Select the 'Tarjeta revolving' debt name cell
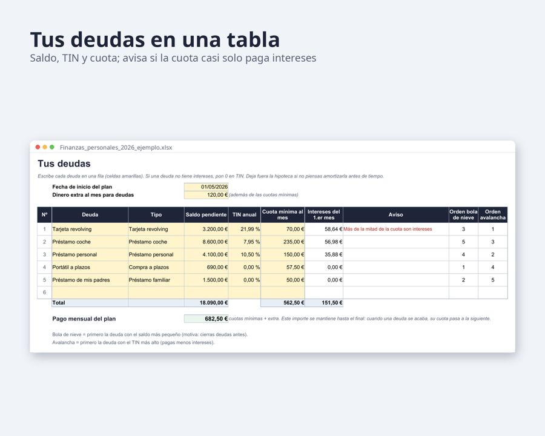The height and width of the screenshot is (436, 545). (x=90, y=229)
